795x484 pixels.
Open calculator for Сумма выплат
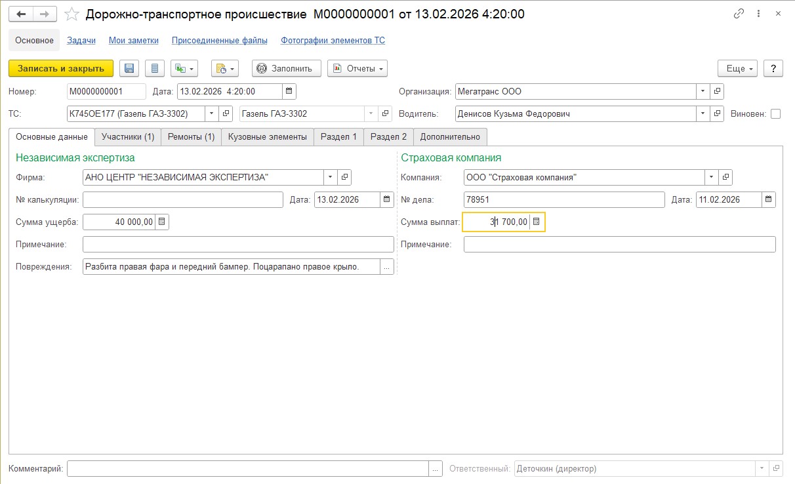tap(537, 222)
